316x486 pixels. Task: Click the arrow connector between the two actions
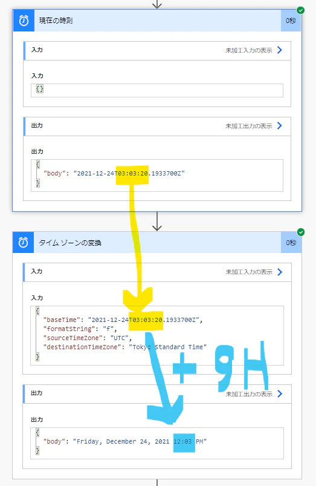tap(157, 222)
